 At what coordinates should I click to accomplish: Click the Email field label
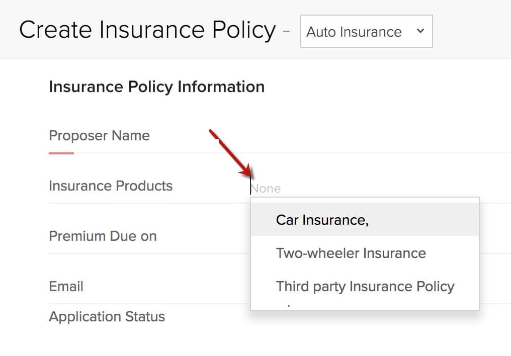(66, 286)
